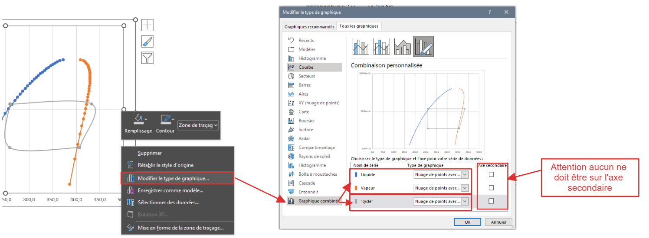The width and height of the screenshot is (649, 238).
Task: Select XY (nuage de points) category
Action: click(318, 103)
